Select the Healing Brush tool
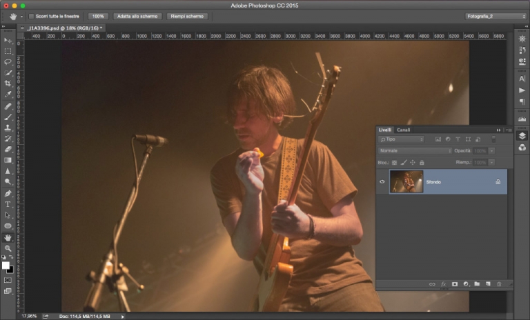530x320 pixels. (x=8, y=106)
